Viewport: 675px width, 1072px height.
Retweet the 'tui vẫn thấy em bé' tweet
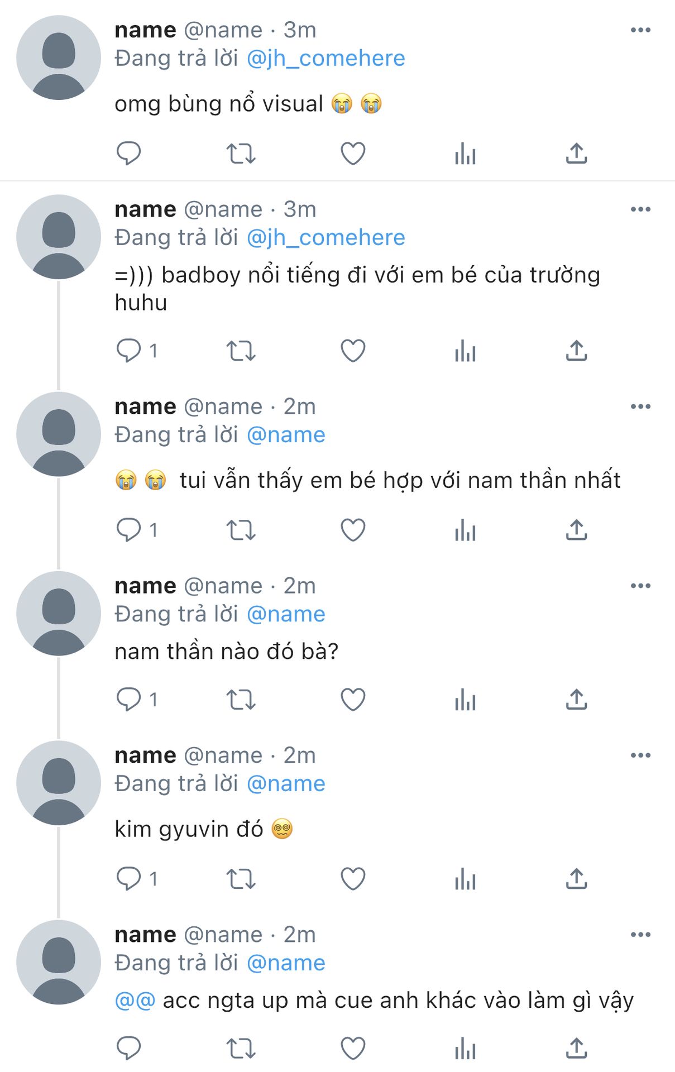coord(241,530)
